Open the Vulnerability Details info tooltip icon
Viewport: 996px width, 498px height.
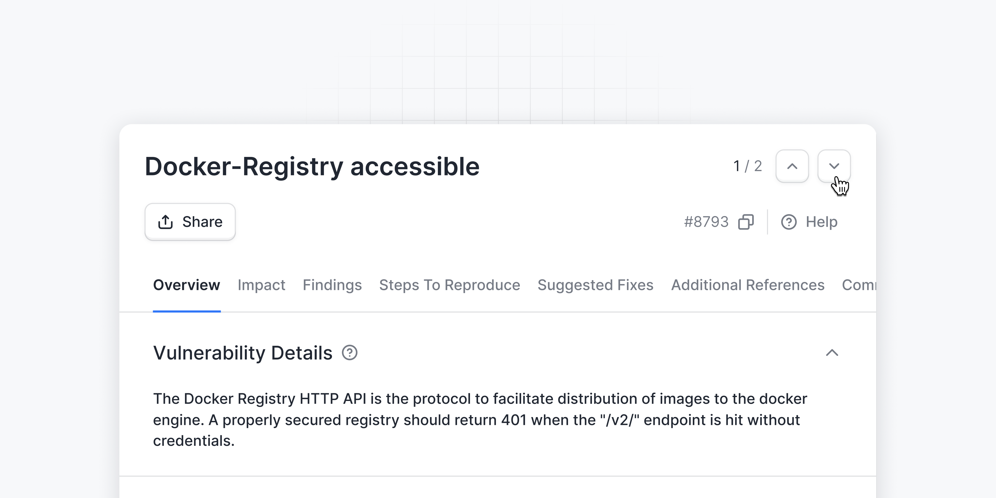coord(350,353)
